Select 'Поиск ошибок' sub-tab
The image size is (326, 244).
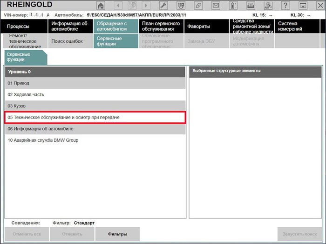pyautogui.click(x=70, y=41)
